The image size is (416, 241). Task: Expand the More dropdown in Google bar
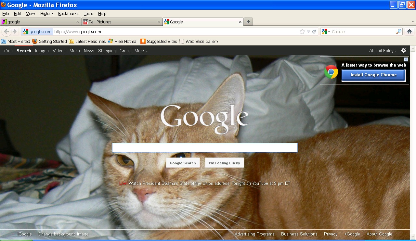point(141,51)
